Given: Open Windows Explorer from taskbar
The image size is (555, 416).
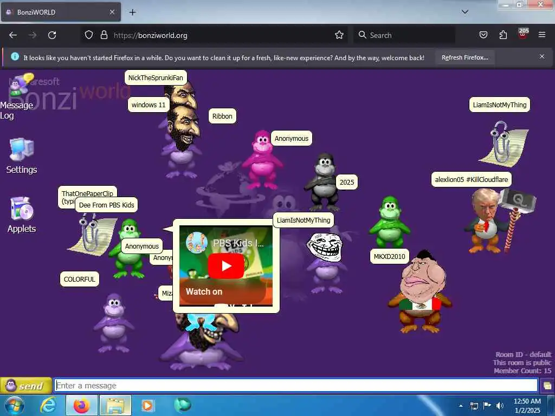Looking at the screenshot, I should click(x=115, y=406).
